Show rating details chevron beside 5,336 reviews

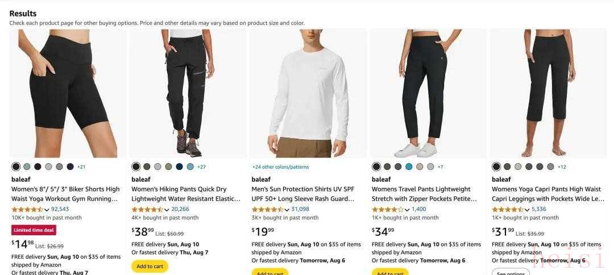527,210
